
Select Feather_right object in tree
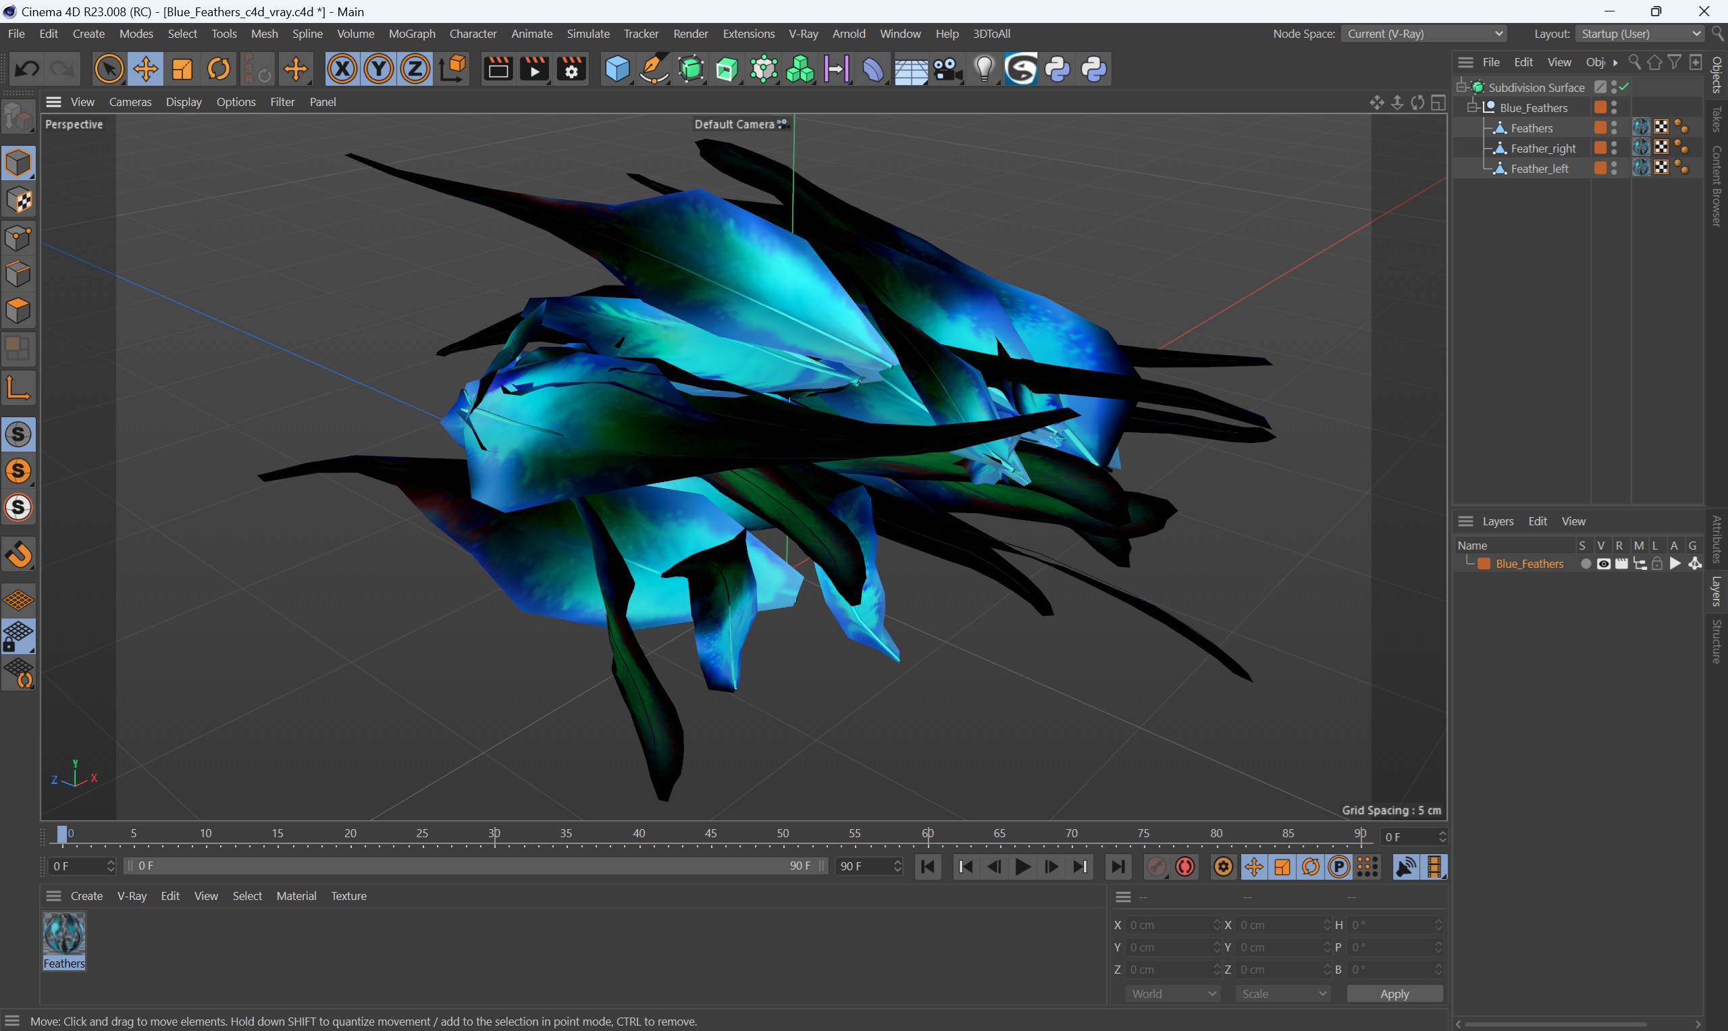coord(1543,148)
